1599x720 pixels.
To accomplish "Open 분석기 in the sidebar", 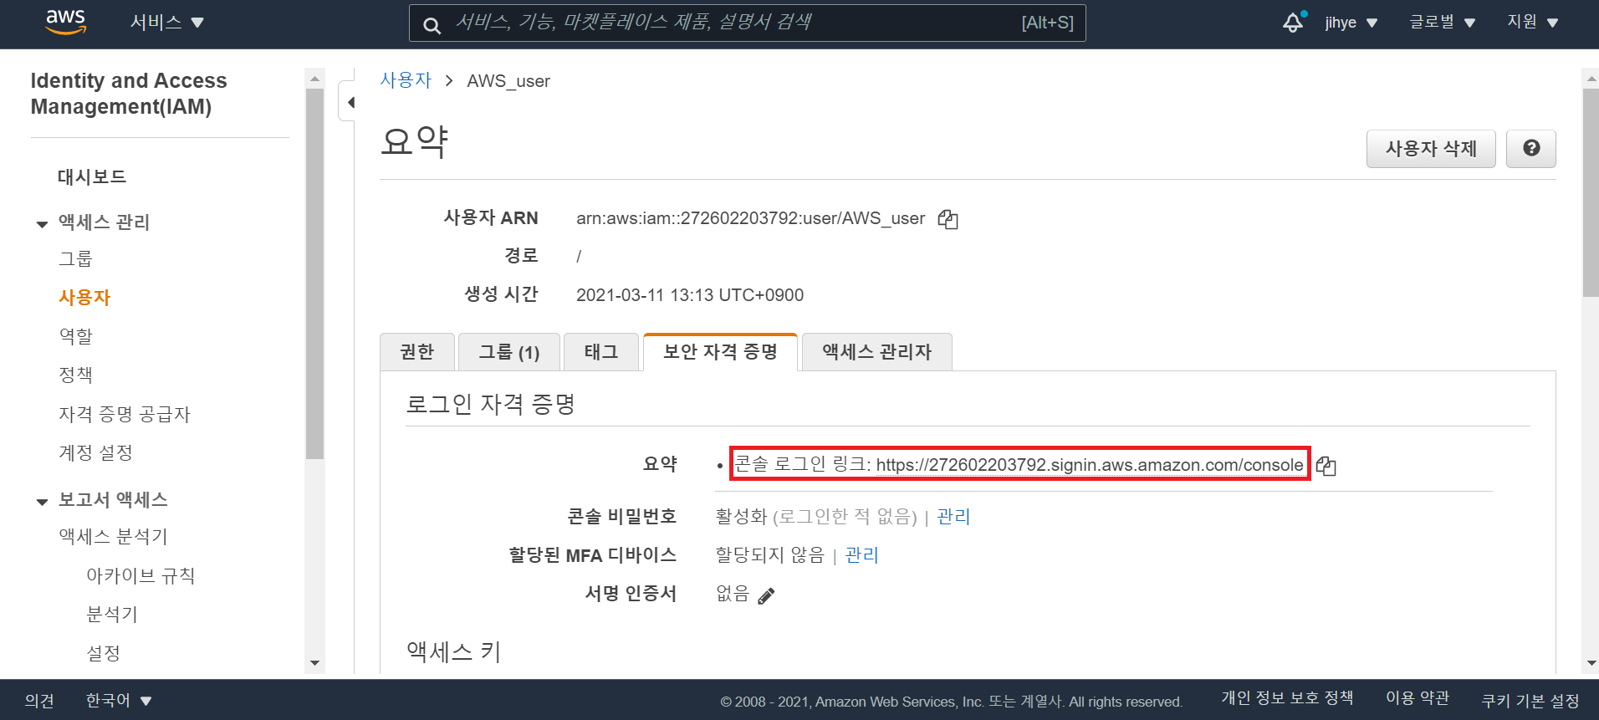I will point(112,615).
